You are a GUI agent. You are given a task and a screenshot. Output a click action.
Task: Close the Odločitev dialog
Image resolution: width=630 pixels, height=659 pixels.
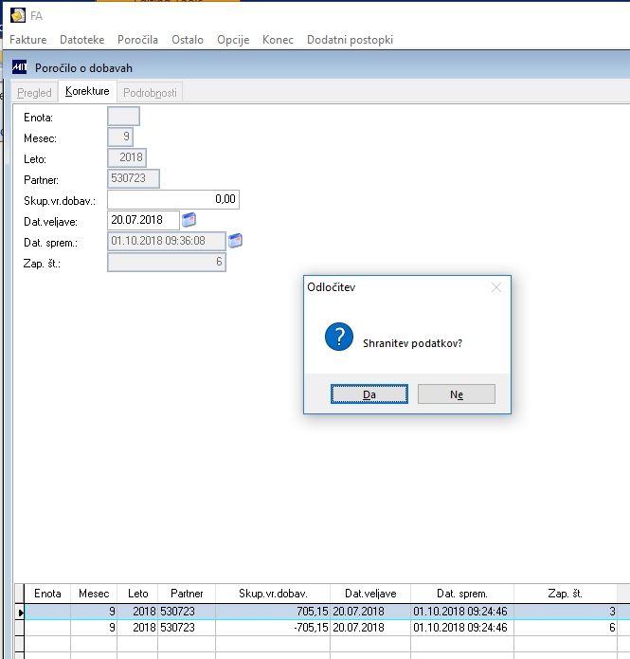(496, 287)
